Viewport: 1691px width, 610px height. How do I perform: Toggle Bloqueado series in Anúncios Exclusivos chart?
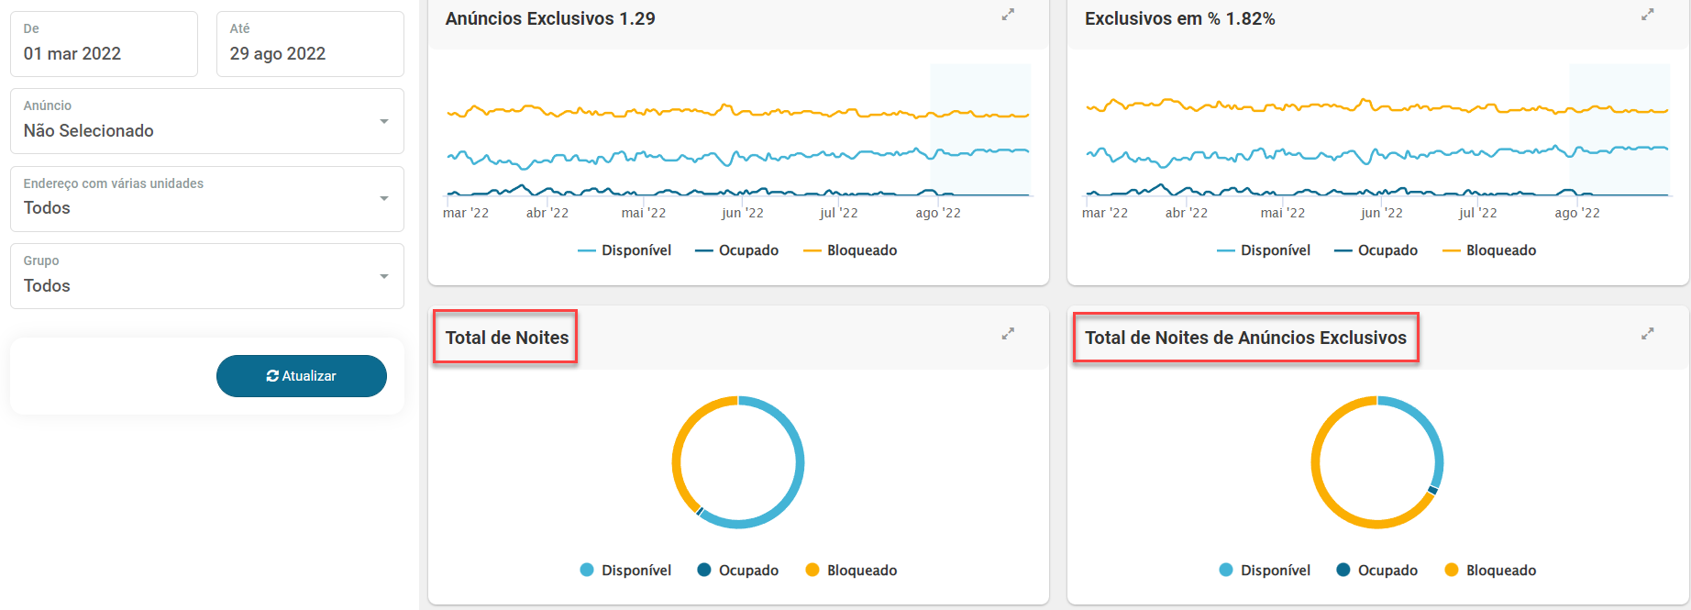click(850, 250)
